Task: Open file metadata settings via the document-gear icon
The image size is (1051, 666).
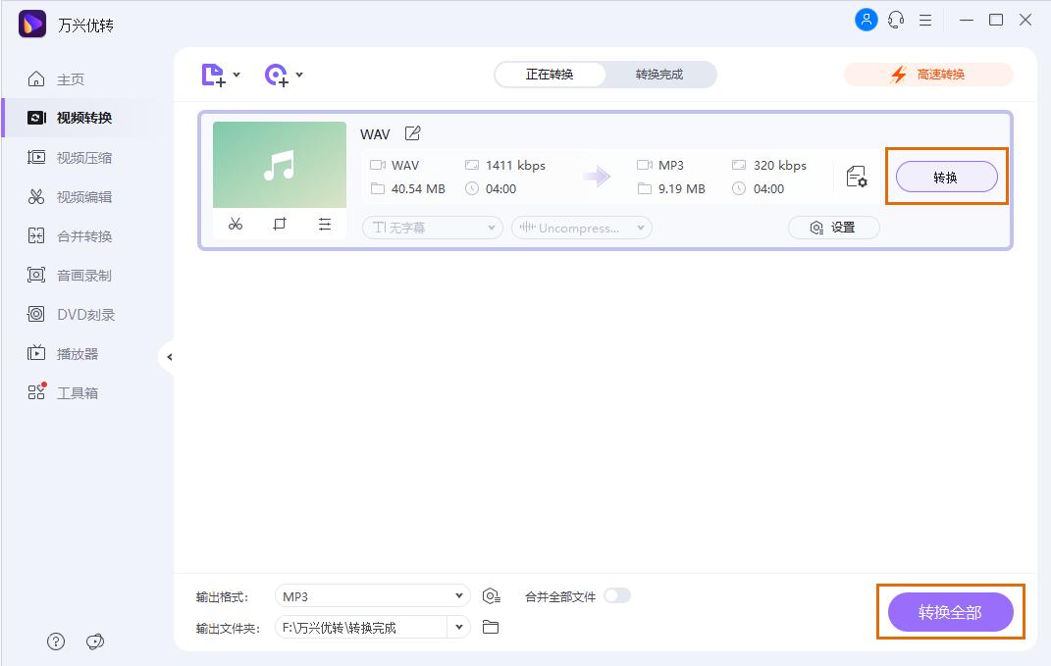Action: (857, 177)
